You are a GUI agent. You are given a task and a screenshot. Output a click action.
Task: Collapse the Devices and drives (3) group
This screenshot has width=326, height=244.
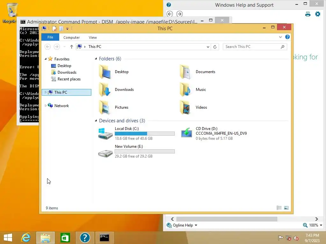pos(96,120)
